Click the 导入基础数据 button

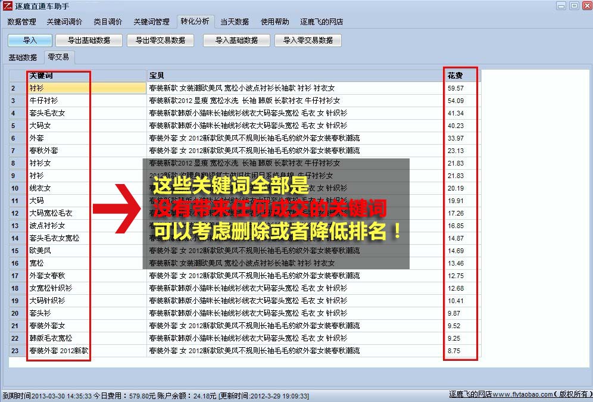pyautogui.click(x=236, y=40)
